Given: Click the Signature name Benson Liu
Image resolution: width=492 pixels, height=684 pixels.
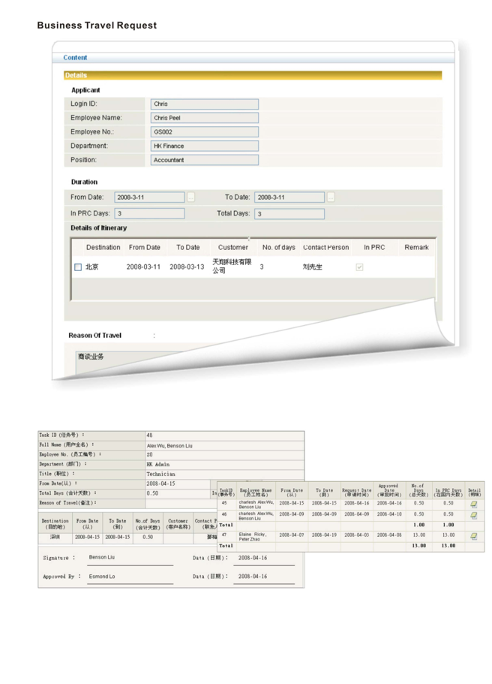Looking at the screenshot, I should tap(102, 558).
